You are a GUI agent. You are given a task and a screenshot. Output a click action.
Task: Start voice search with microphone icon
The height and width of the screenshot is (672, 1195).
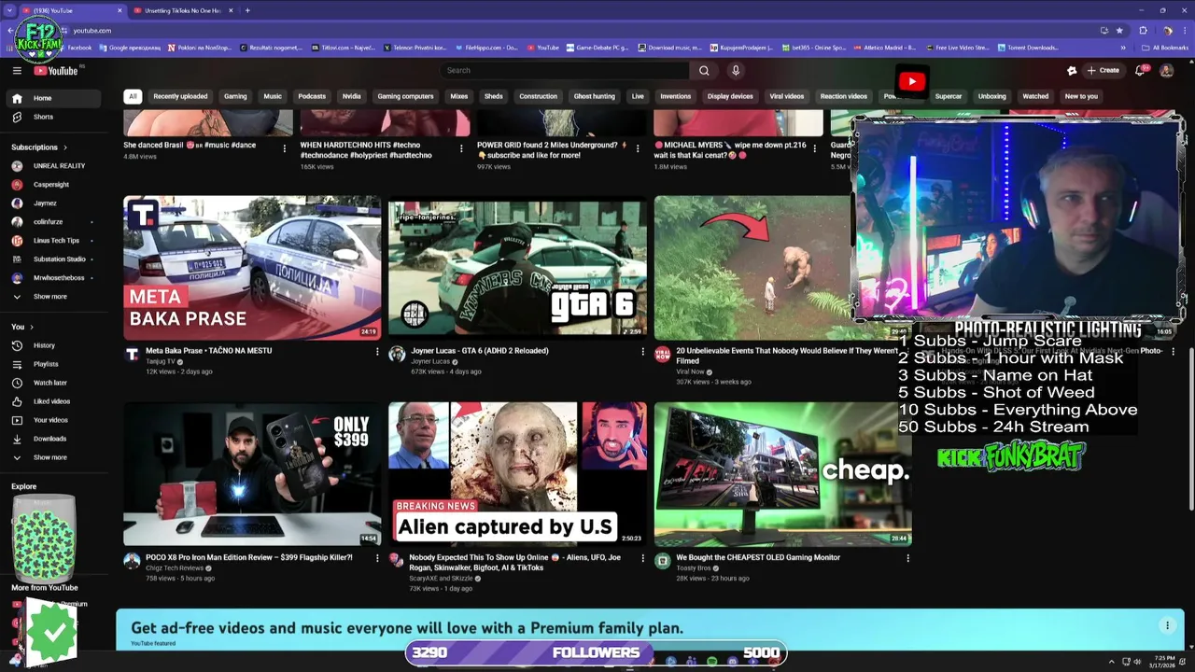736,70
